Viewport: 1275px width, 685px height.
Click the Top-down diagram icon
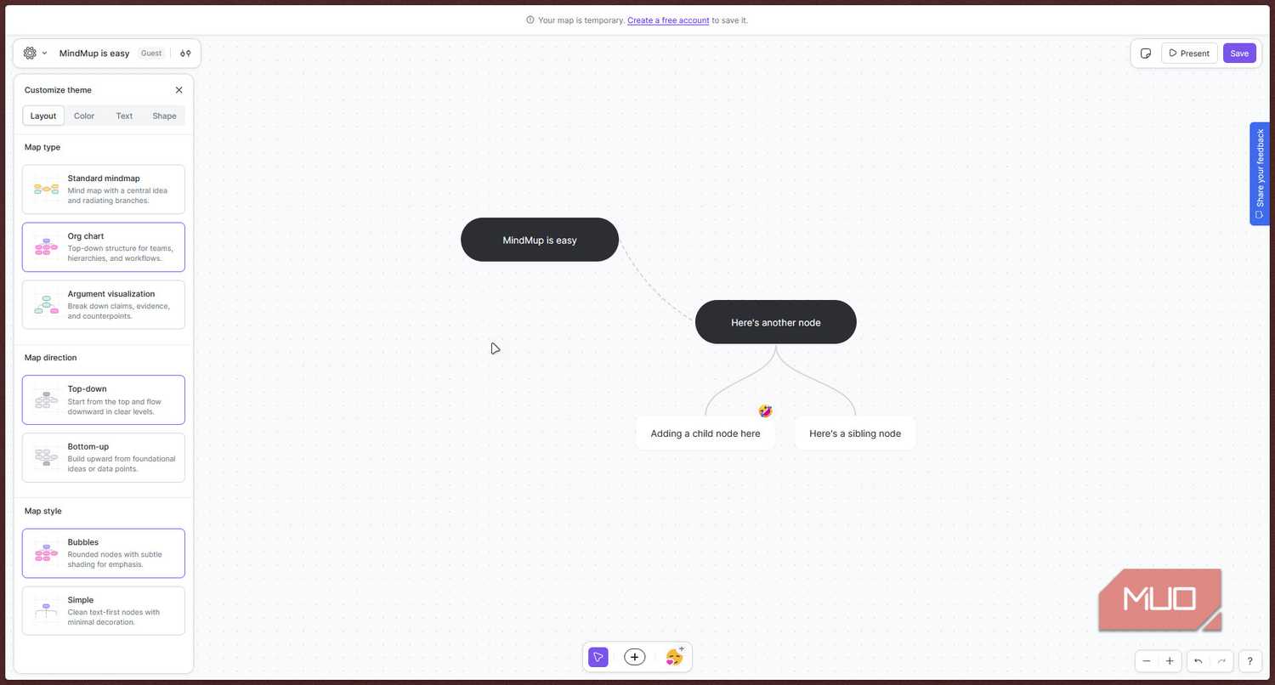tap(46, 399)
